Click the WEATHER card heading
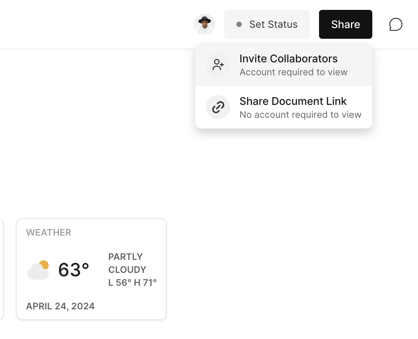 click(x=49, y=233)
